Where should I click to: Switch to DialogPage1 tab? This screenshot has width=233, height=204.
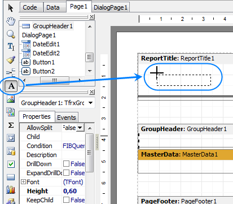coord(111,7)
